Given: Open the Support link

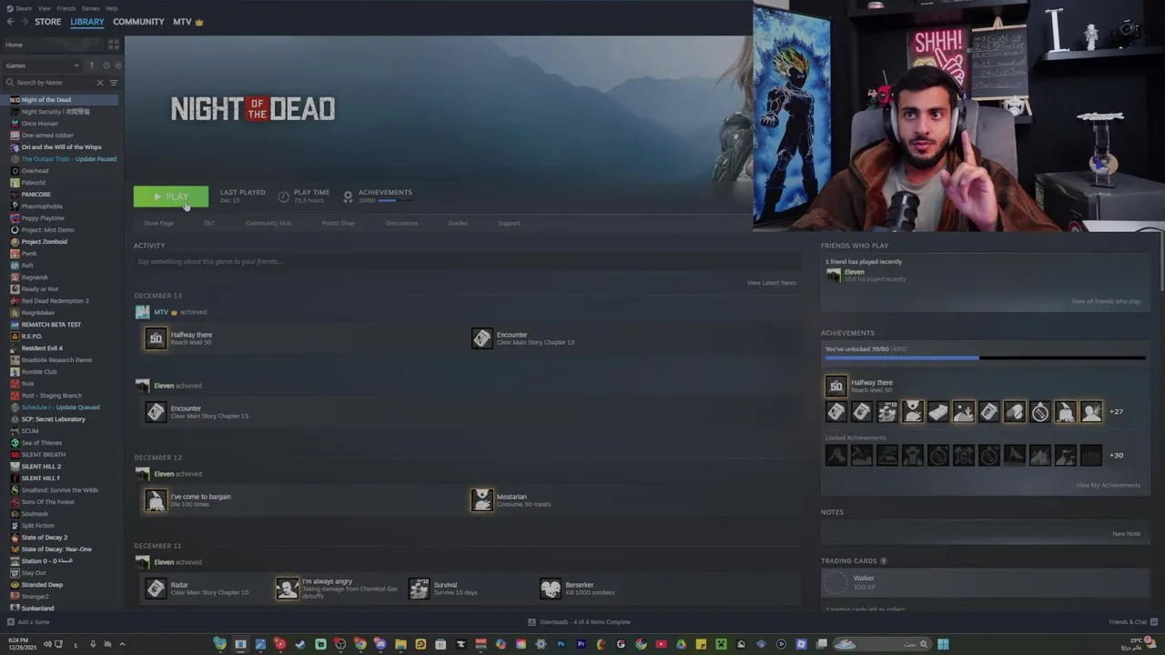Looking at the screenshot, I should click(509, 223).
